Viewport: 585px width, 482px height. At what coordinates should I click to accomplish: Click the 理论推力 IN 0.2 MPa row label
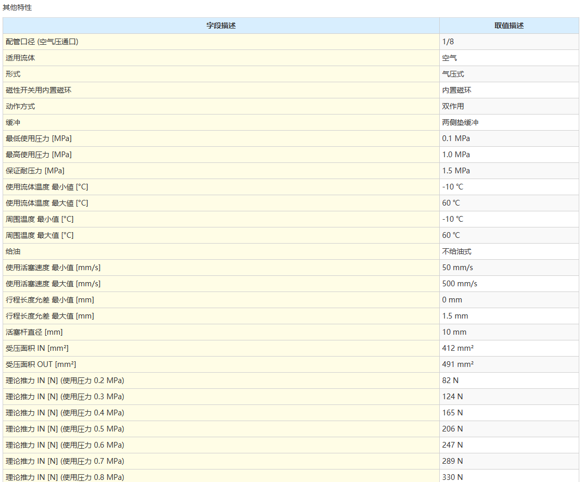[x=65, y=380]
